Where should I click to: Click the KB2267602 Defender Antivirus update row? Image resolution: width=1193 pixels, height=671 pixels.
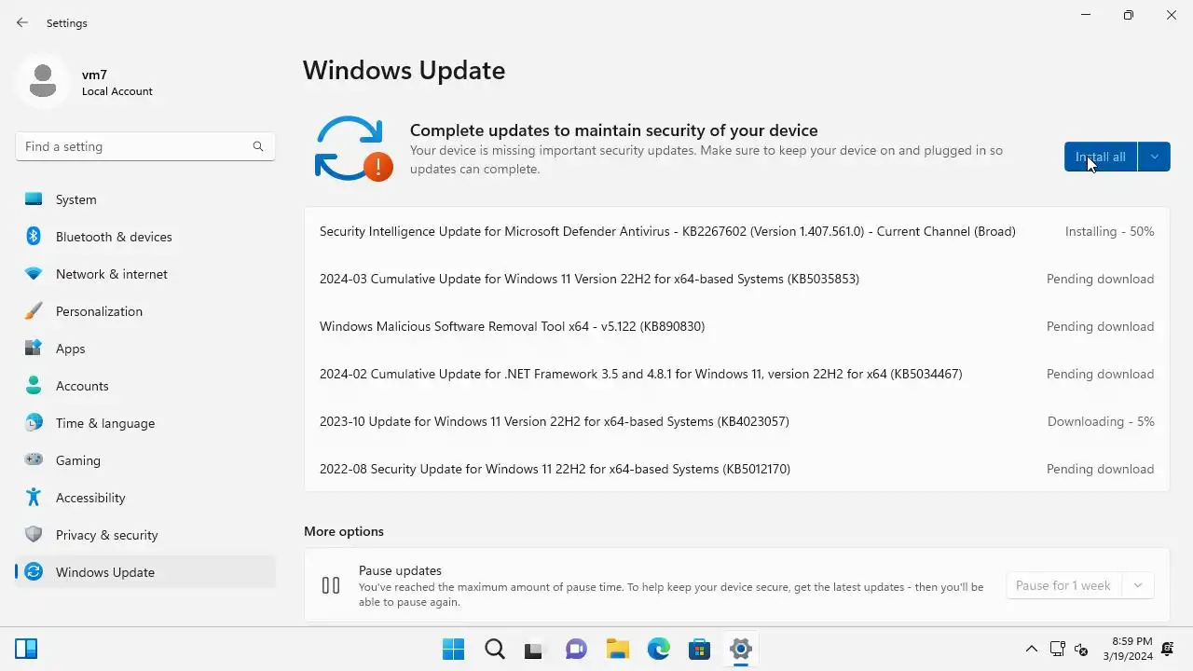coord(736,231)
